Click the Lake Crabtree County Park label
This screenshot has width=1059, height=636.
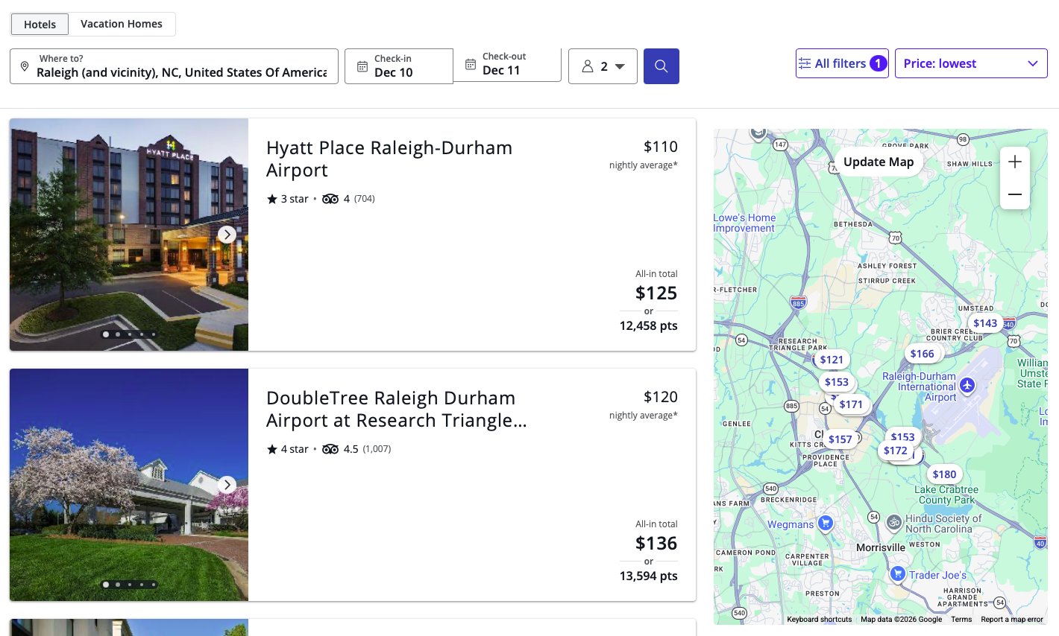[946, 495]
